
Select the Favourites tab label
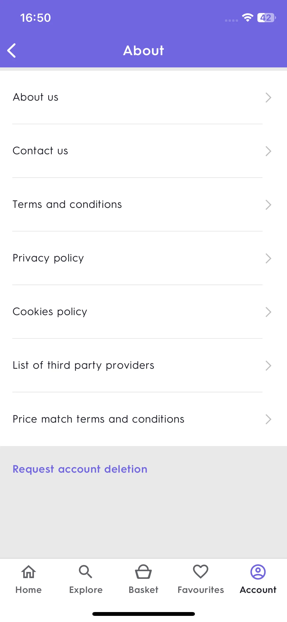click(x=201, y=590)
